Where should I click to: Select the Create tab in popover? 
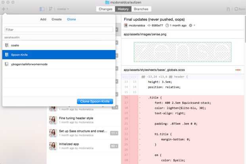(x=56, y=19)
